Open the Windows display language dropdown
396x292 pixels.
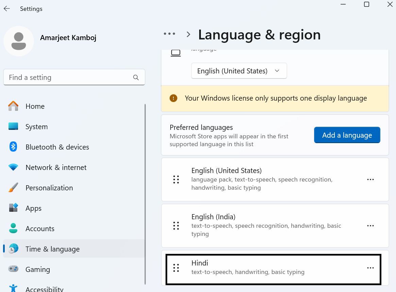(239, 71)
